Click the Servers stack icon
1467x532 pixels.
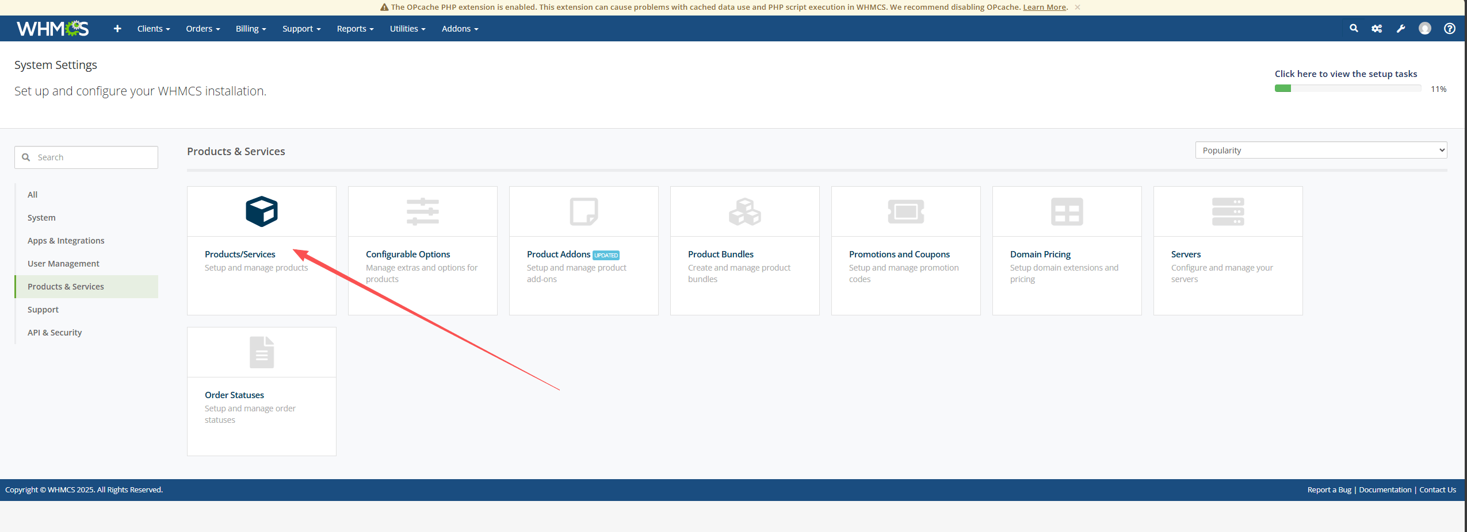tap(1228, 211)
